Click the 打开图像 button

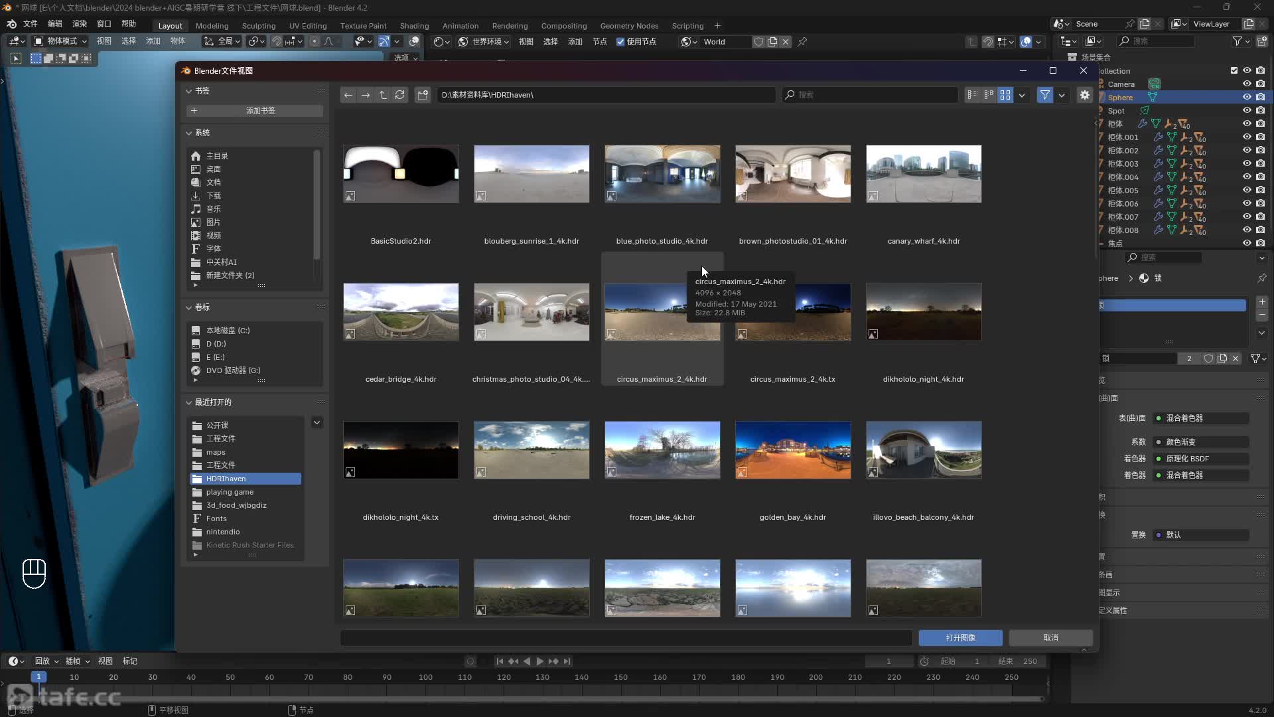(x=960, y=638)
